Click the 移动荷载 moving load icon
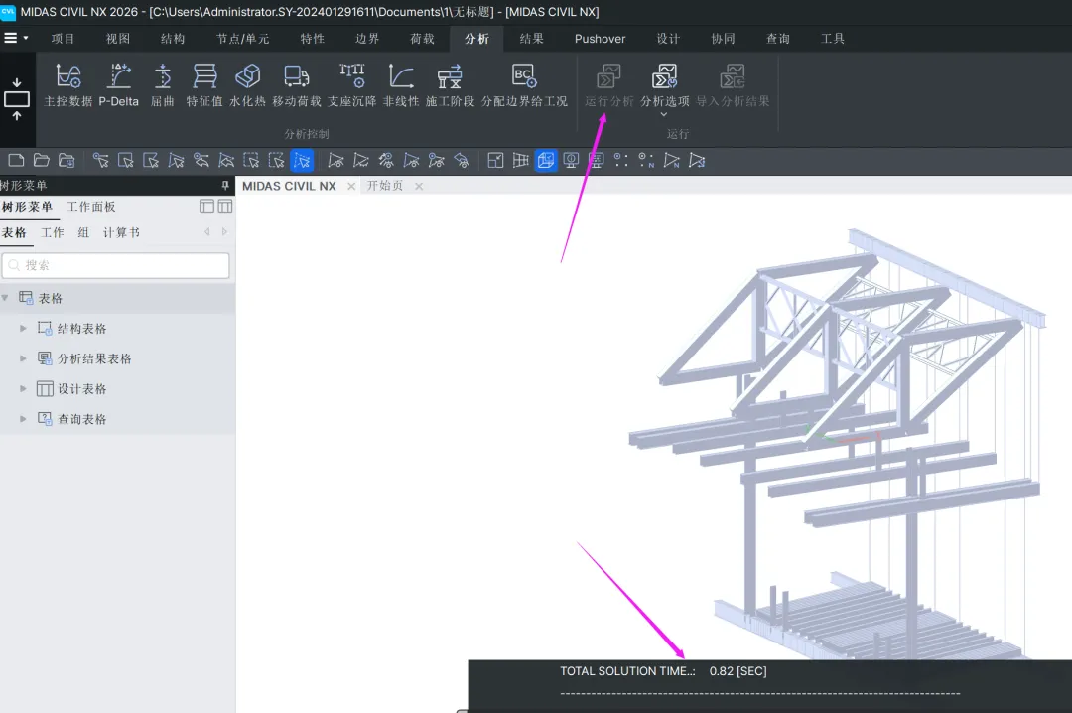Image resolution: width=1072 pixels, height=713 pixels. pos(296,77)
